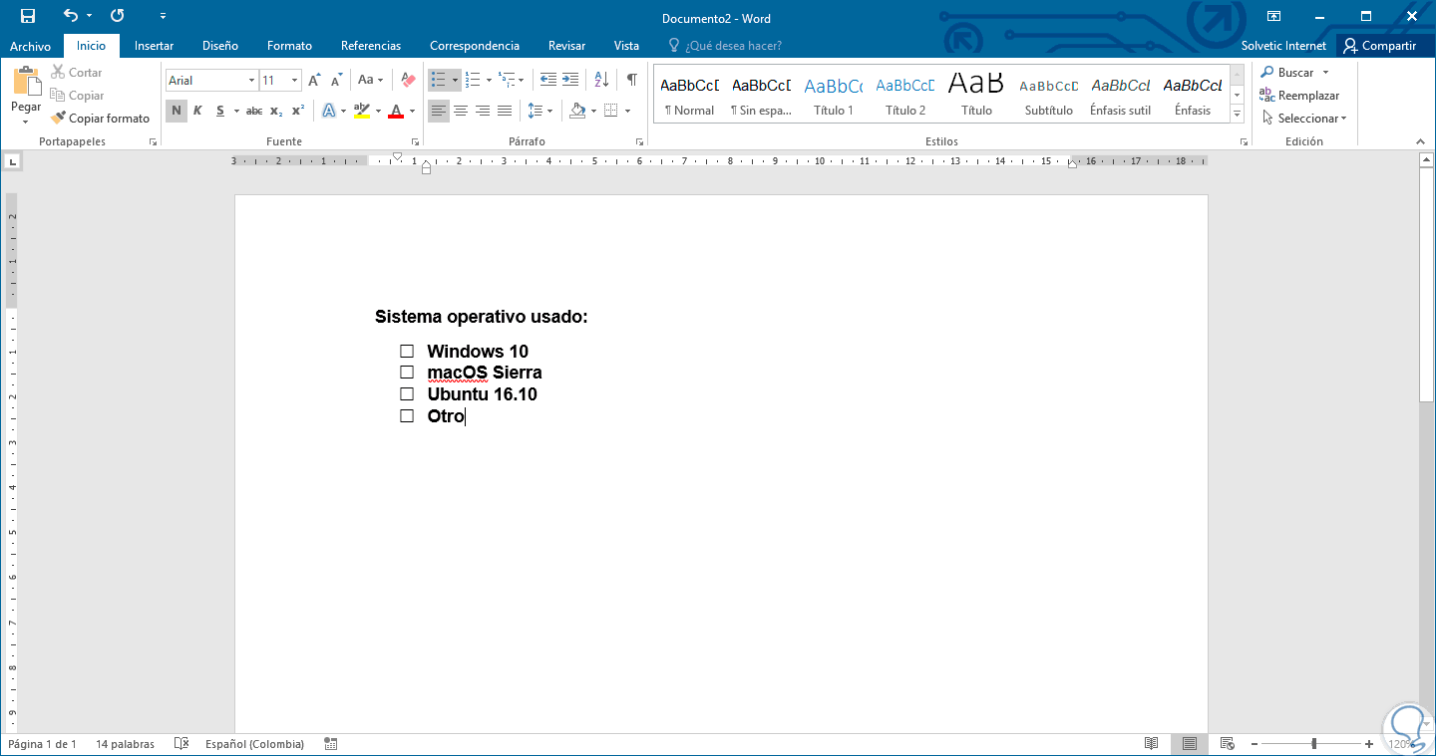The width and height of the screenshot is (1436, 756).
Task: Expand the bullet library dropdown arrow
Action: (455, 80)
